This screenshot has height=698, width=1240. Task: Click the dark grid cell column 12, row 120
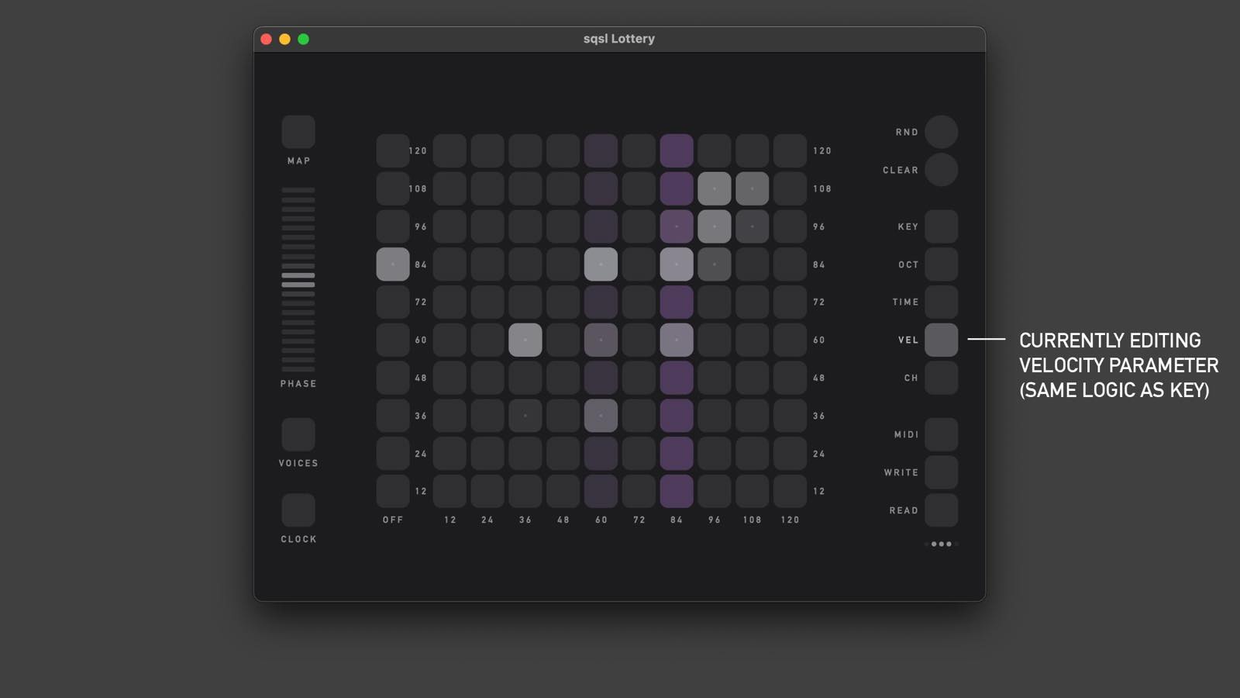coord(449,150)
